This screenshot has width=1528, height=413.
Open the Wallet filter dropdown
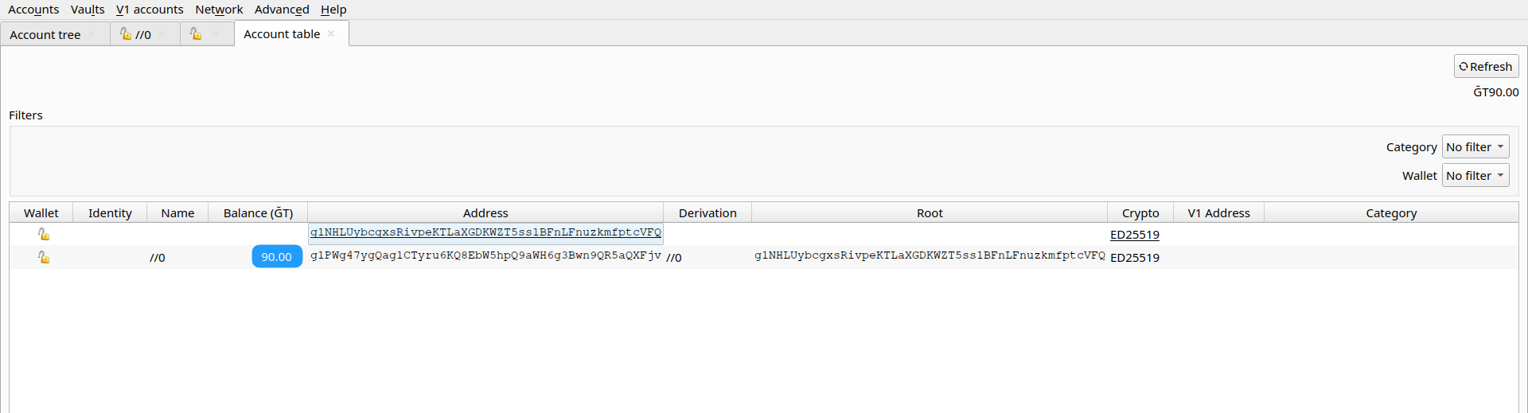(1475, 175)
